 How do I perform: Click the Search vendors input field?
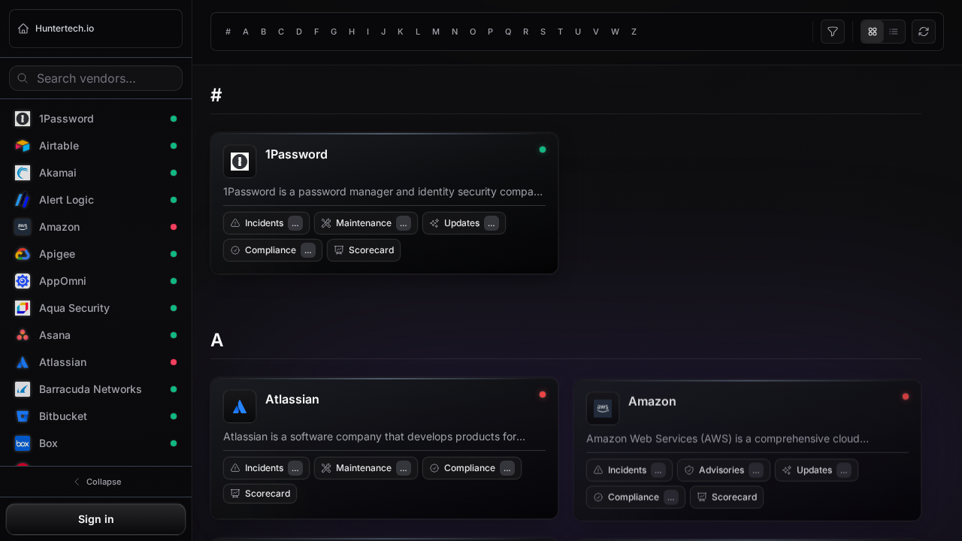coord(95,78)
